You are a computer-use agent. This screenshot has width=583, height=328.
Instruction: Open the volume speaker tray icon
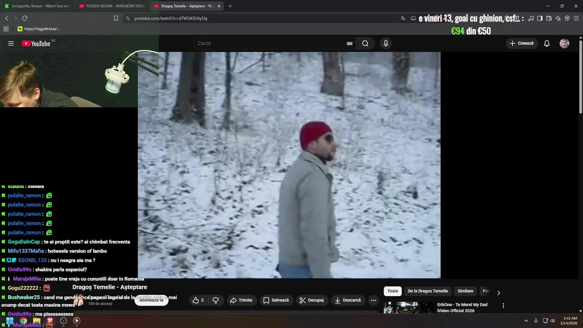(x=552, y=321)
